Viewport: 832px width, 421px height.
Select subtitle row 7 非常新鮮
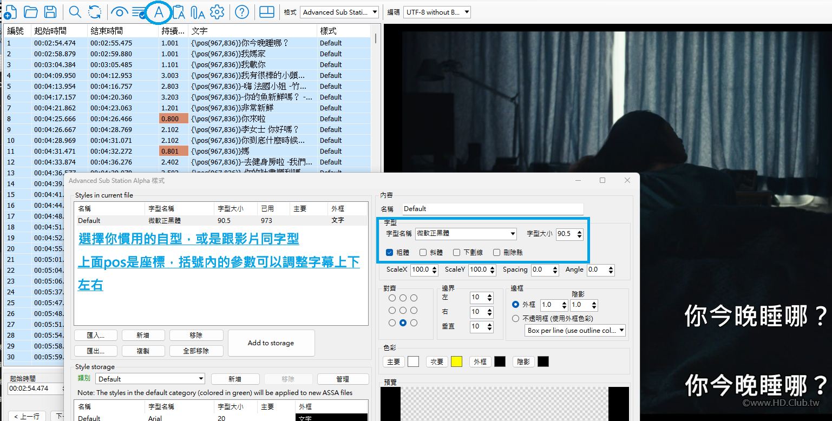(187, 108)
